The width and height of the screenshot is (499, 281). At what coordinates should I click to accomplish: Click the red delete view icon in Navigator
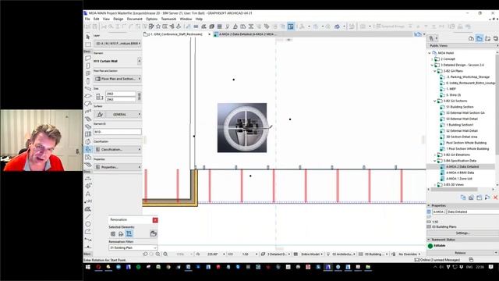(496, 197)
